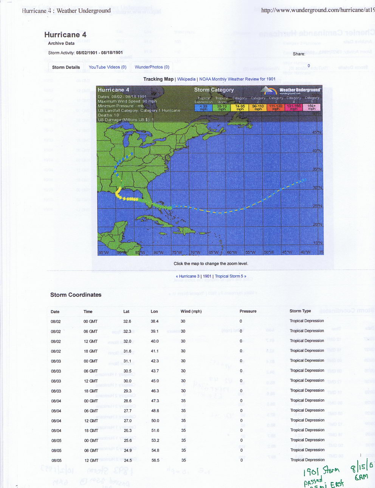Click the Lon value 42.3
The height and width of the screenshot is (488, 375).
[x=155, y=361]
